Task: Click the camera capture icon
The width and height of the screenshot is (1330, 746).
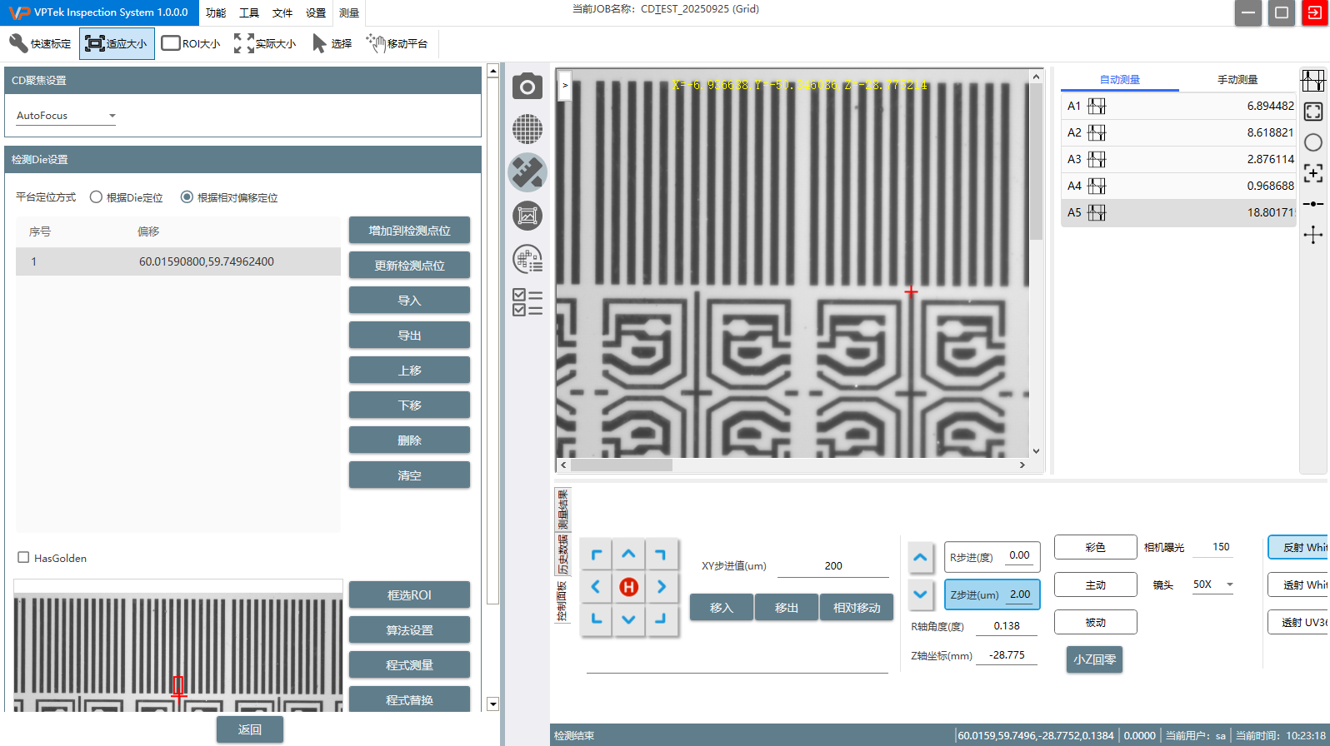Action: [527, 87]
